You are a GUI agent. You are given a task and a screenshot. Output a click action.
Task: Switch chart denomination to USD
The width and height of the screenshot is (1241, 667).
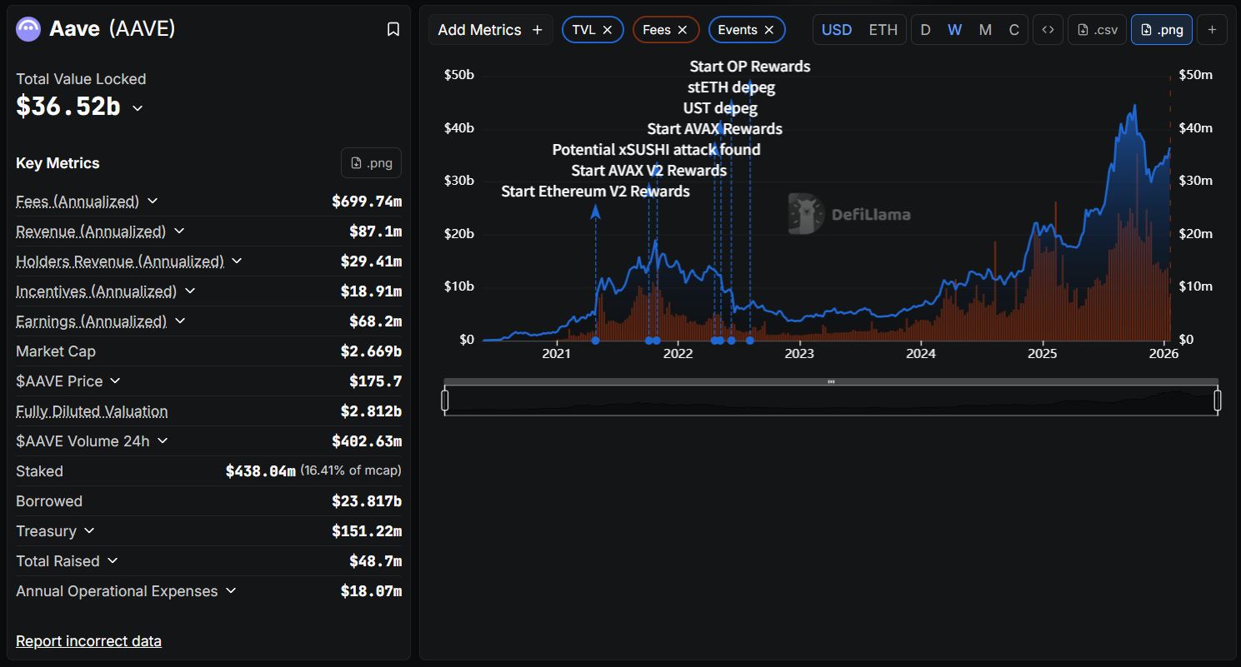[837, 30]
